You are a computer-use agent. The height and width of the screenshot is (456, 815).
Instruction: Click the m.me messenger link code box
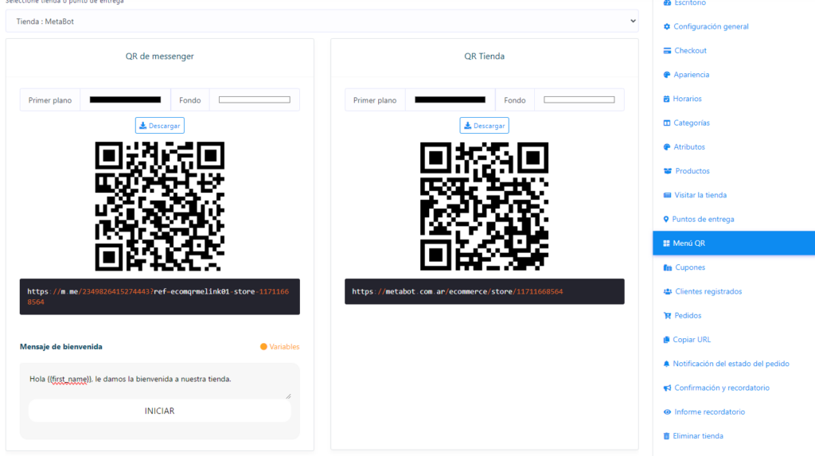pos(159,297)
